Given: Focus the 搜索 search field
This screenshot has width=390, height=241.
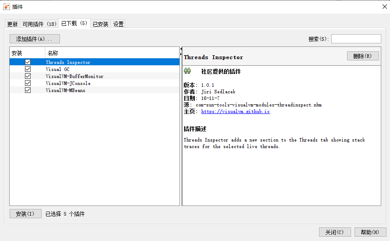Looking at the screenshot, I should click(x=356, y=39).
